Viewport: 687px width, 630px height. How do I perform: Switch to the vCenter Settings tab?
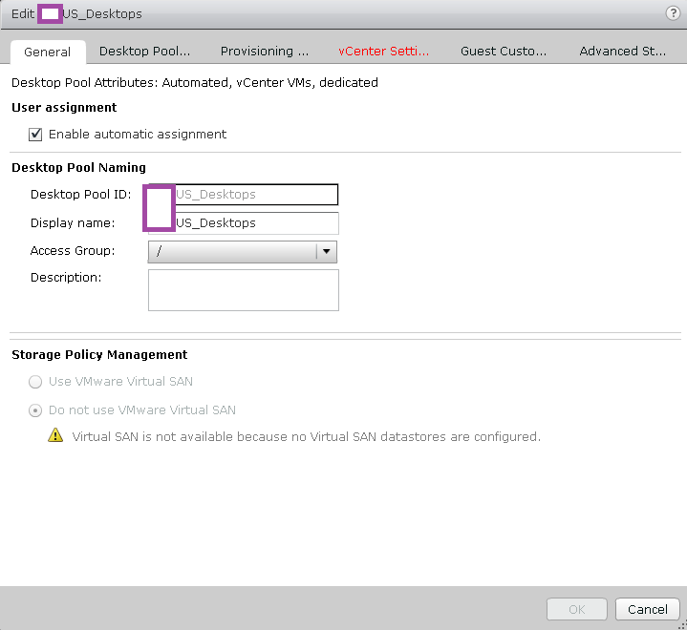tap(384, 52)
